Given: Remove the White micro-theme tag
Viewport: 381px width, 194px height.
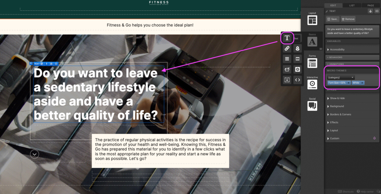Looking at the screenshot, I should 362,83.
